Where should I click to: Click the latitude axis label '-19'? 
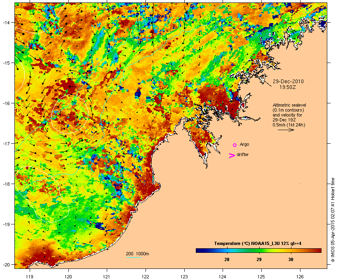tap(6, 224)
